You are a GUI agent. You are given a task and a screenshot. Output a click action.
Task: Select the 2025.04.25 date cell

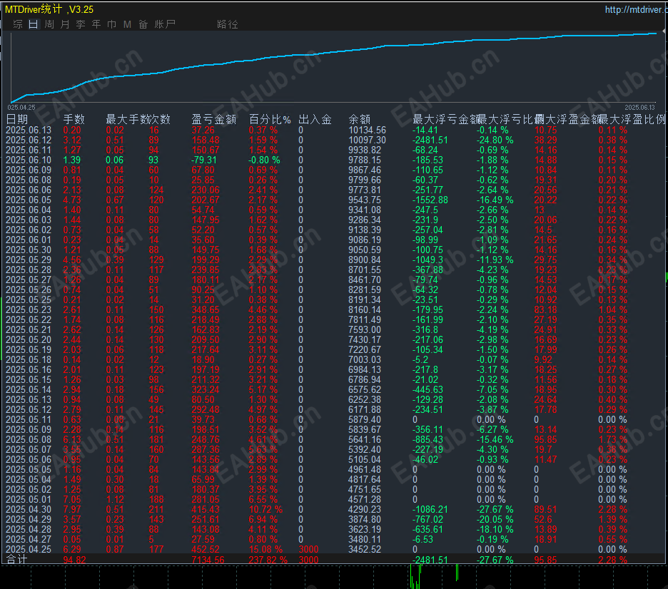tap(29, 549)
